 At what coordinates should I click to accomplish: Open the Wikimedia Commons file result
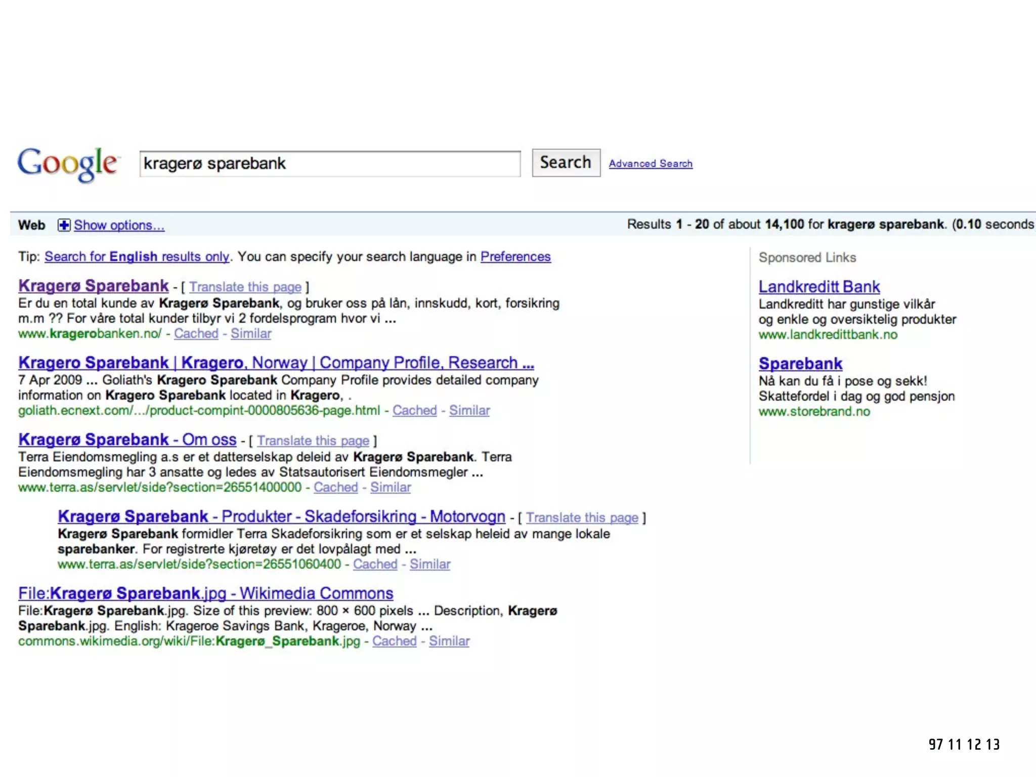tap(205, 593)
